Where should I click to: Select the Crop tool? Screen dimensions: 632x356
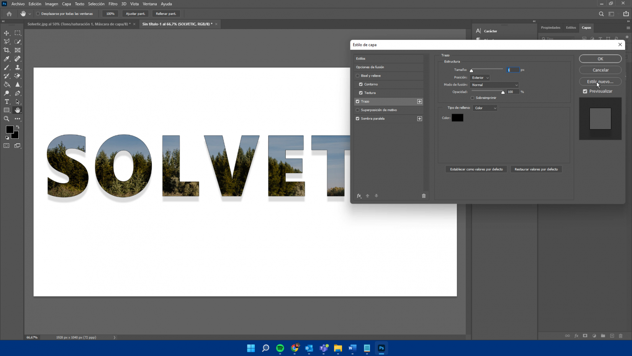point(7,50)
